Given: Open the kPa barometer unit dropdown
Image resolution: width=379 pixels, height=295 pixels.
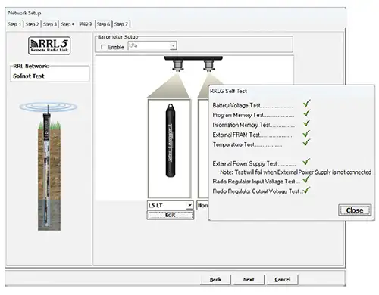Looking at the screenshot, I should pos(152,45).
